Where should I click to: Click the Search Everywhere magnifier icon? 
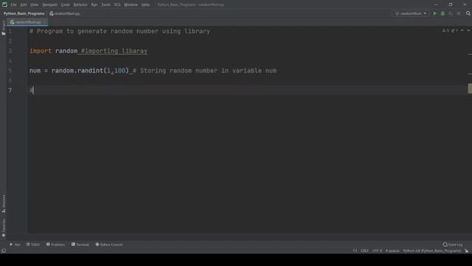468,13
